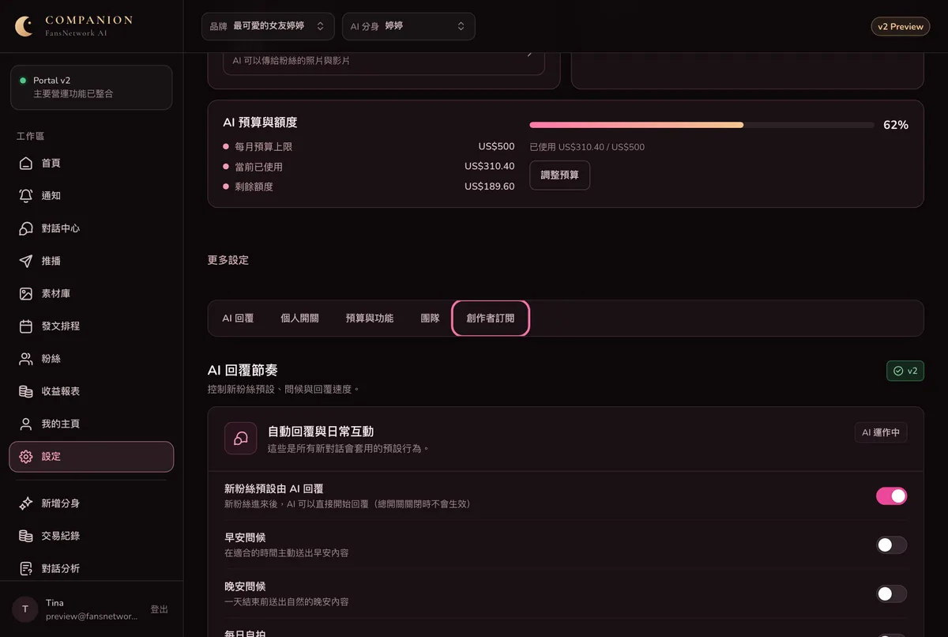948x637 pixels.
Task: Click the person icon beside 我的主頁
Action: point(26,424)
